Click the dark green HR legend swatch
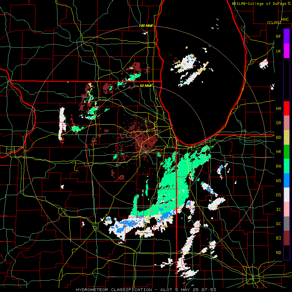Screen dimensions: 292x292 point(286,152)
